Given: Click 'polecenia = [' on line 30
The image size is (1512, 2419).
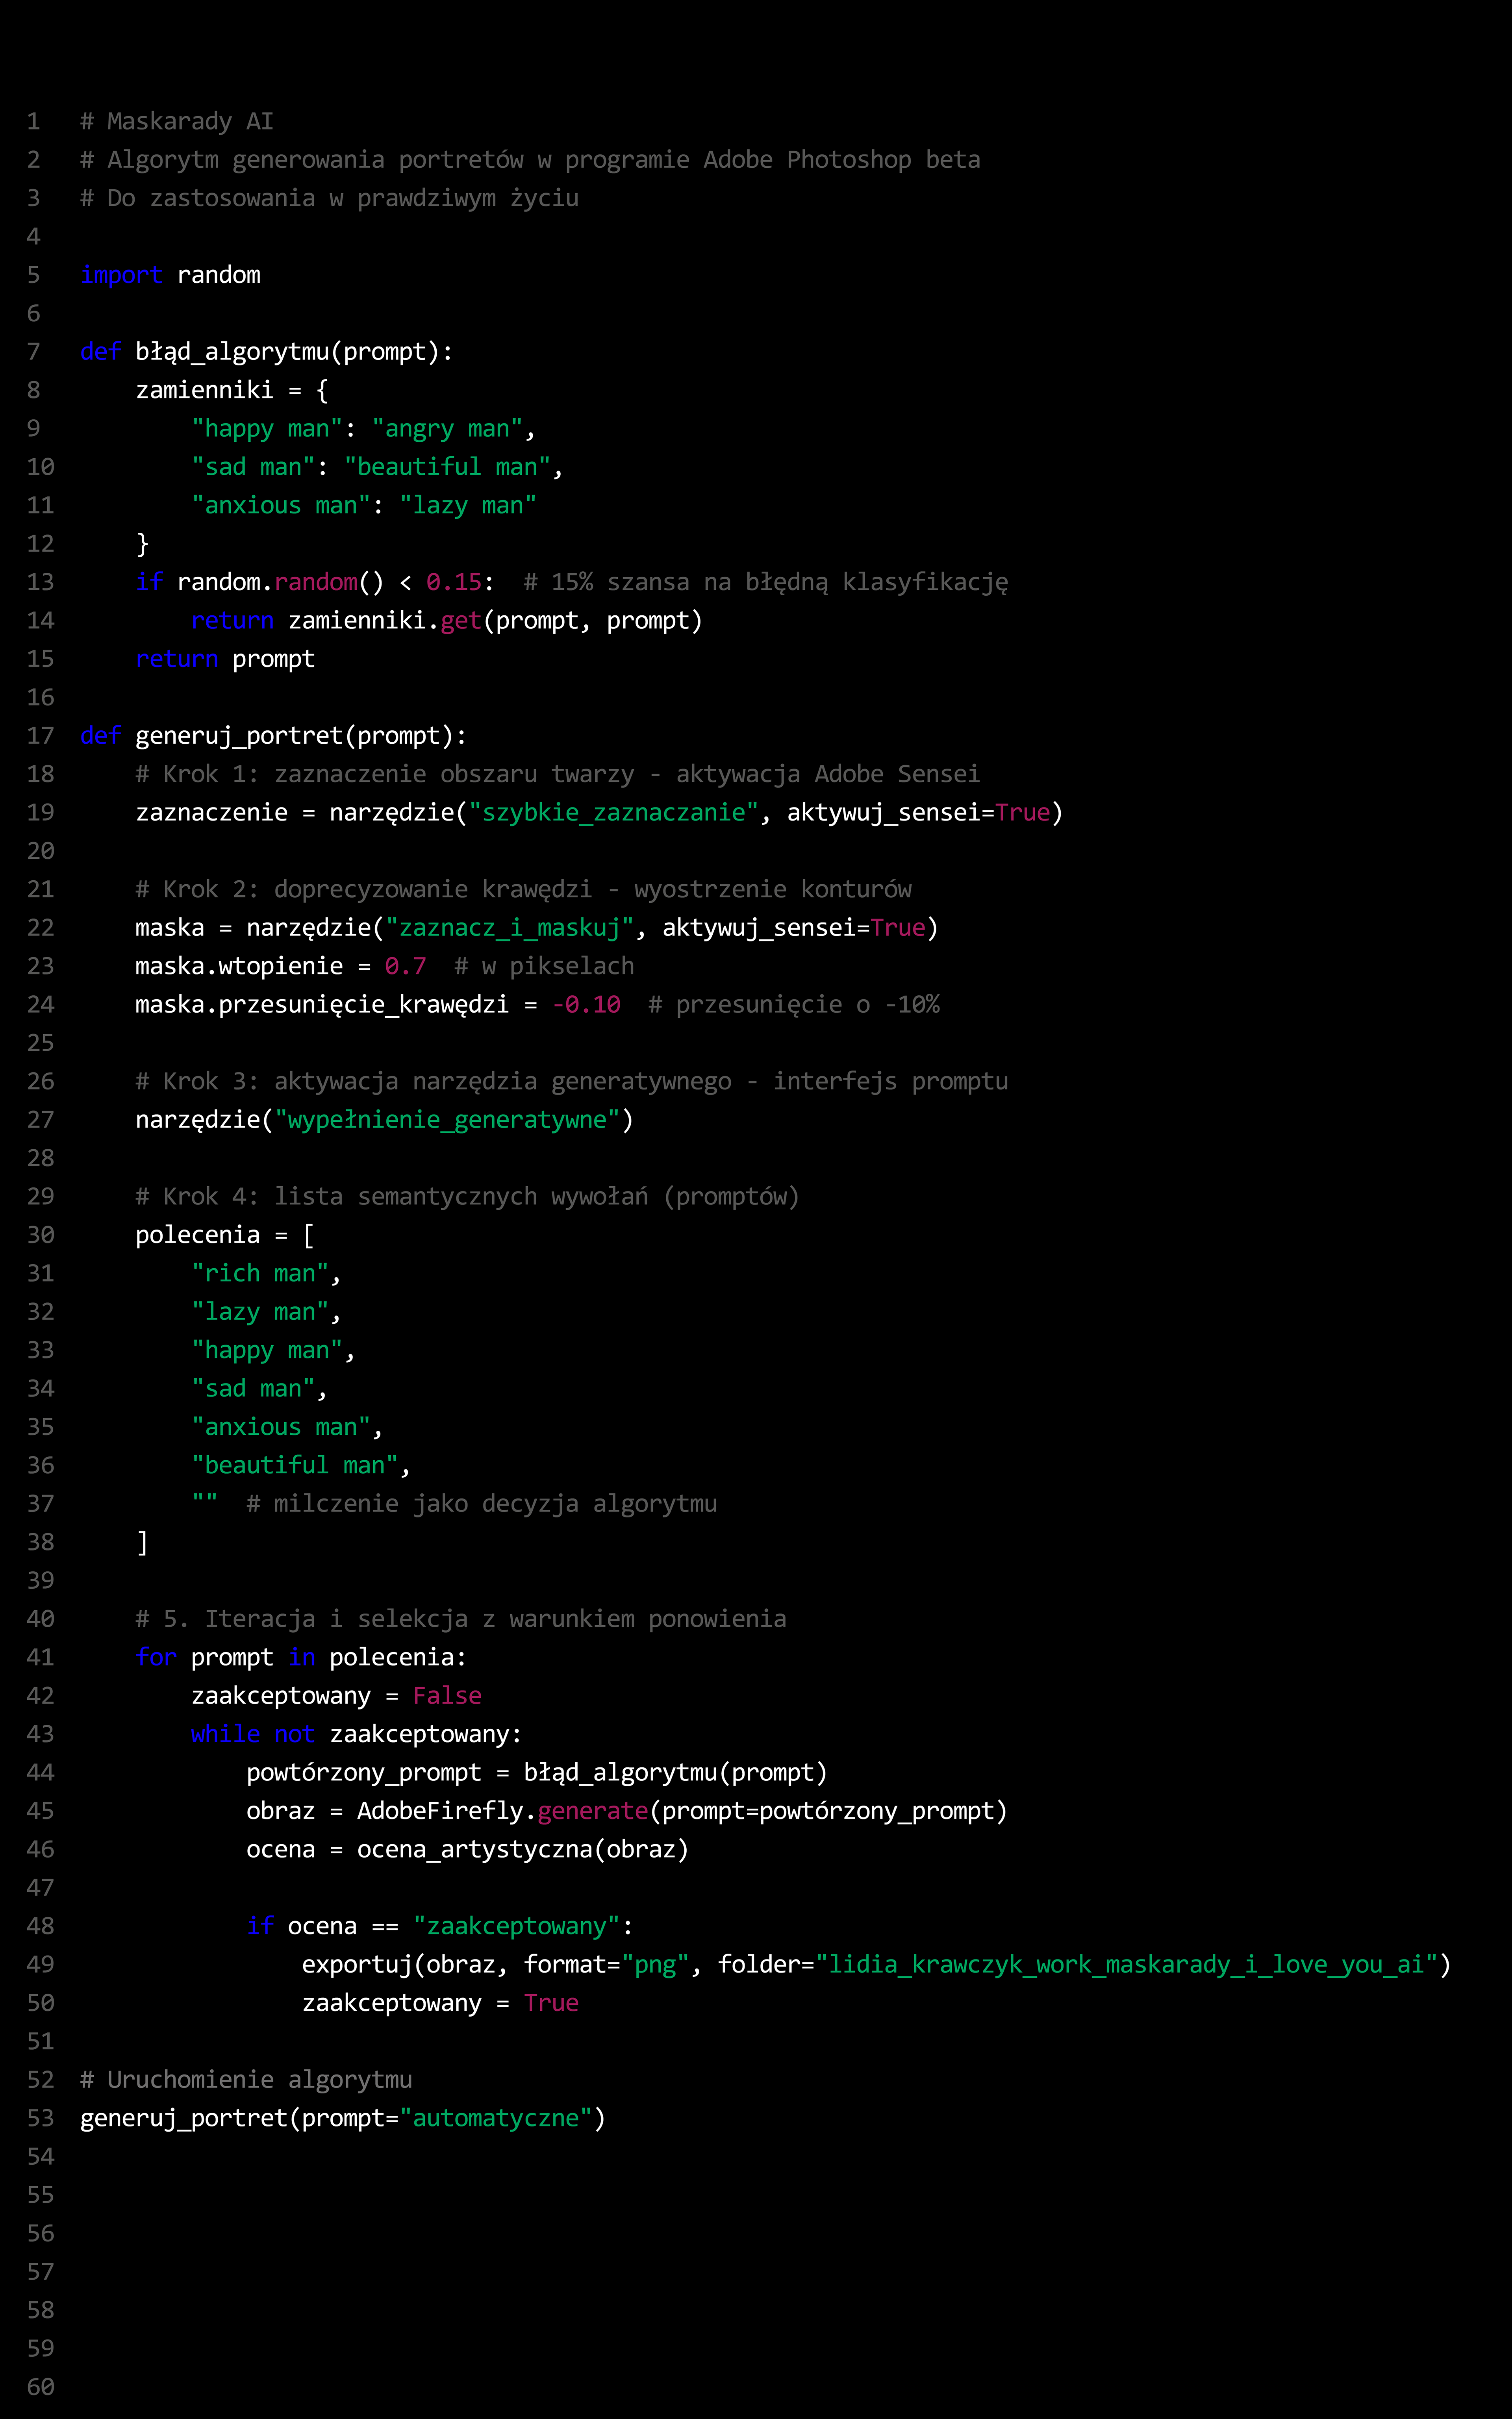Looking at the screenshot, I should (225, 1235).
